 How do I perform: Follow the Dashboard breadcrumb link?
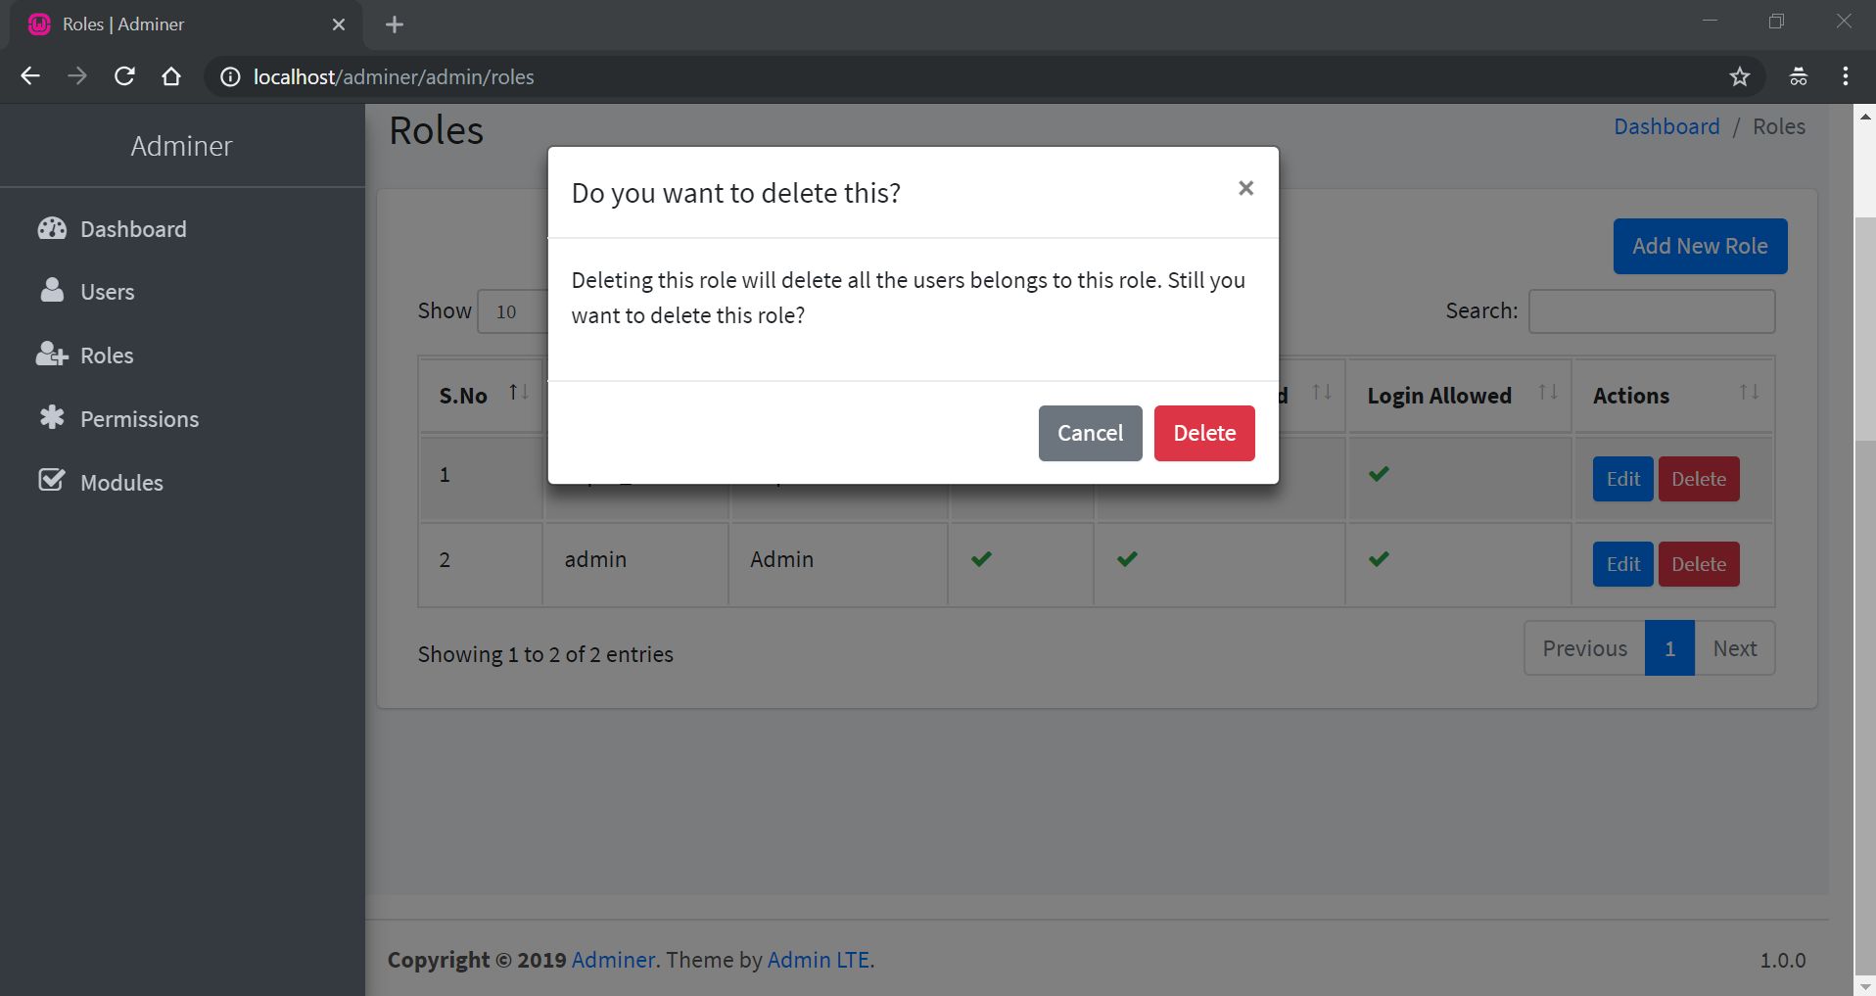click(1666, 126)
